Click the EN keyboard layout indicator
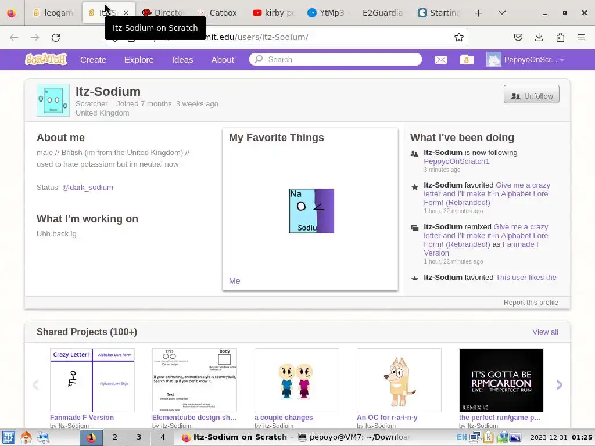Image resolution: width=595 pixels, height=446 pixels. pyautogui.click(x=462, y=437)
